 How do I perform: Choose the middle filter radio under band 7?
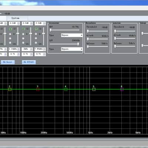point(36,38)
